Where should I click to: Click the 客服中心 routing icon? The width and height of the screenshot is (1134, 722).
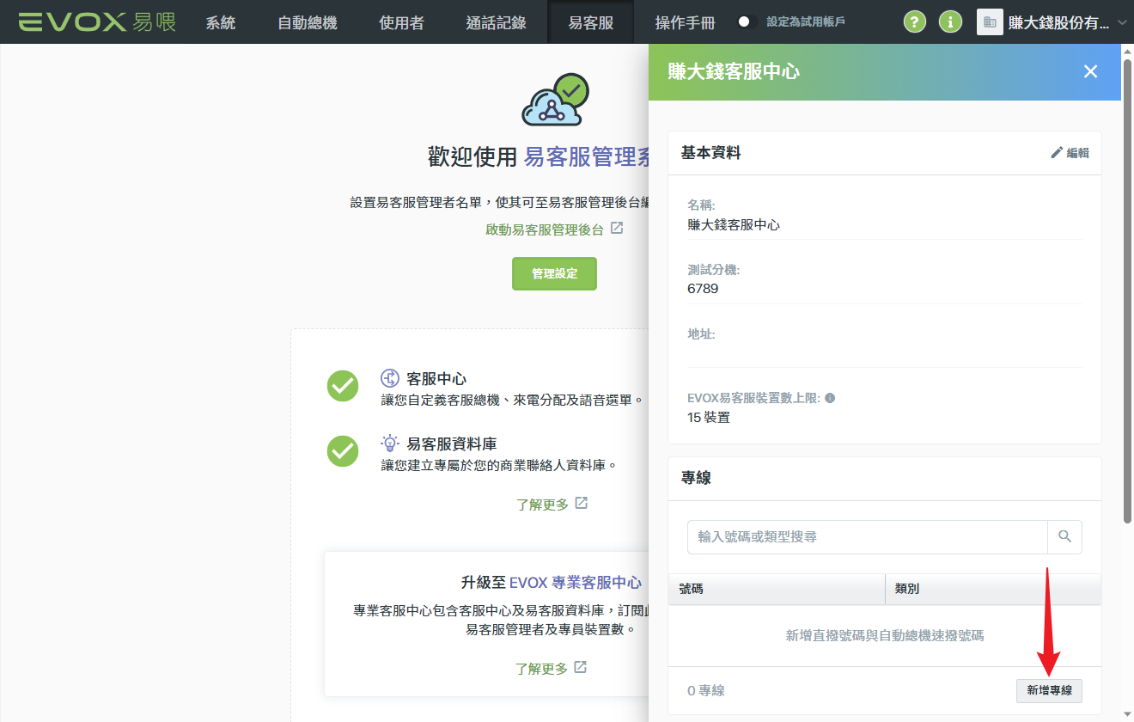click(x=390, y=378)
